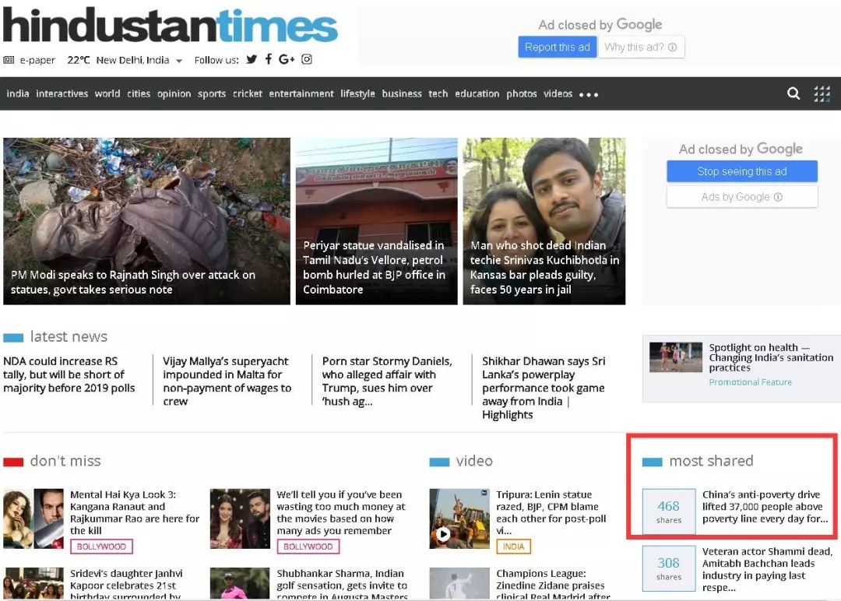Open PM Modi Rajnath Singh statues story
The image size is (841, 601).
click(146, 221)
